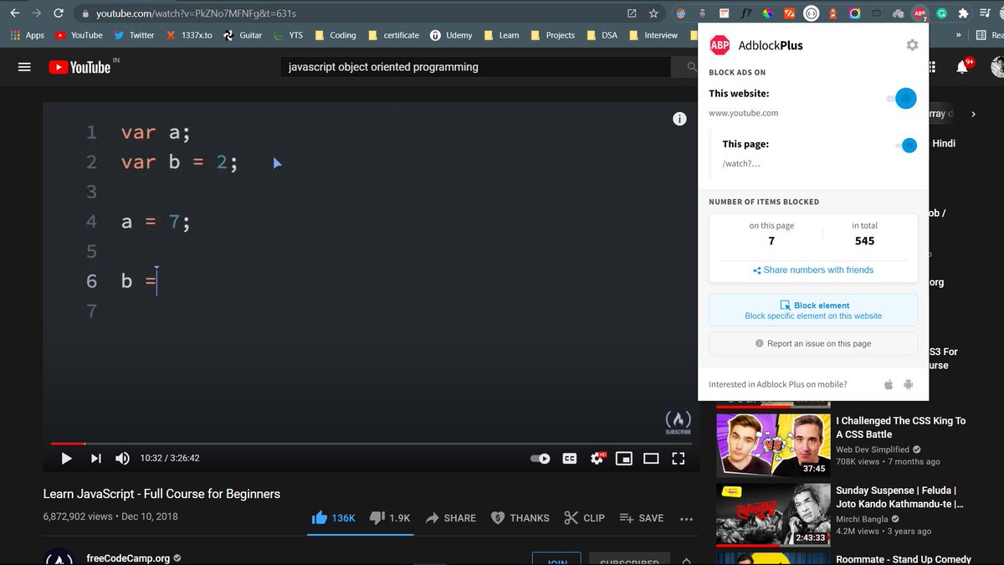This screenshot has width=1004, height=565.
Task: Open the YouTube hamburger guide menu
Action: pos(24,67)
